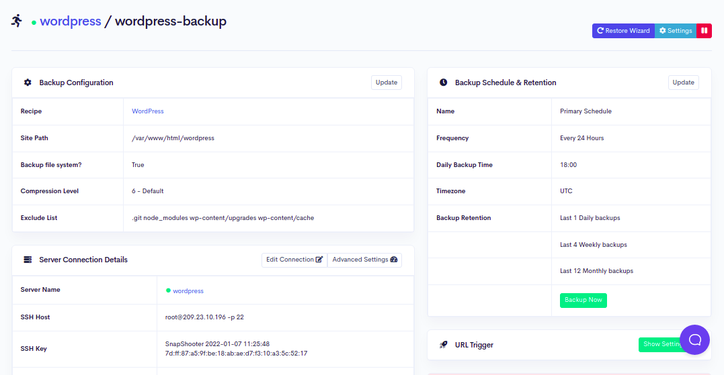The width and height of the screenshot is (724, 375).
Task: Open the Advanced Settings button
Action: [x=365, y=260]
